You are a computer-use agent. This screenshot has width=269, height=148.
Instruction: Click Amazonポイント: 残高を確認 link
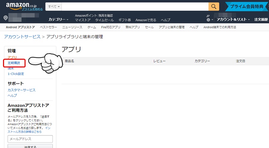point(94,15)
